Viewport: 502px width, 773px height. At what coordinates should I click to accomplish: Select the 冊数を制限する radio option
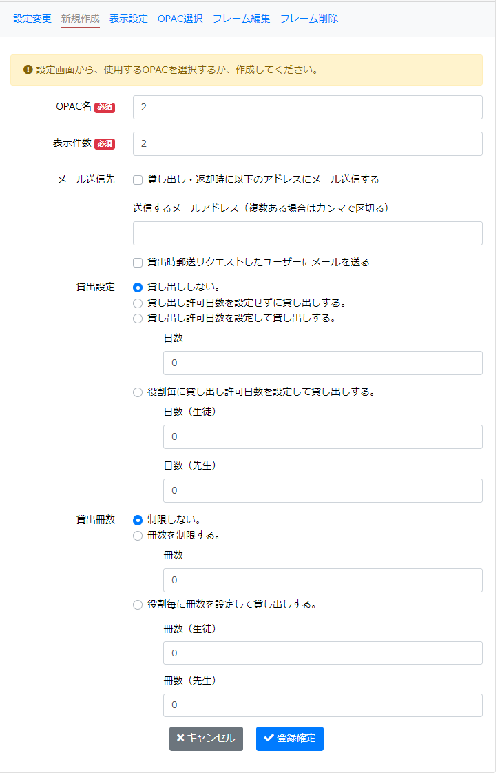coord(136,535)
